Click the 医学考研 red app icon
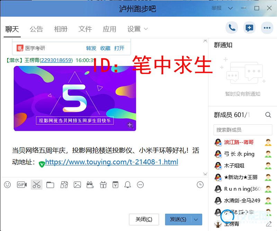The image size is (277, 231). (20, 48)
